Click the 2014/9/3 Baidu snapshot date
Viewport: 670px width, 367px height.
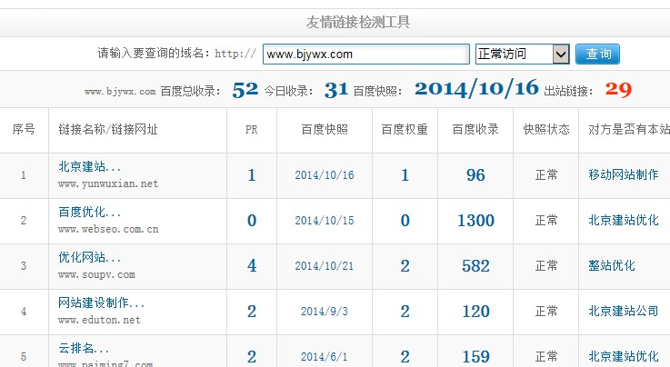point(324,312)
